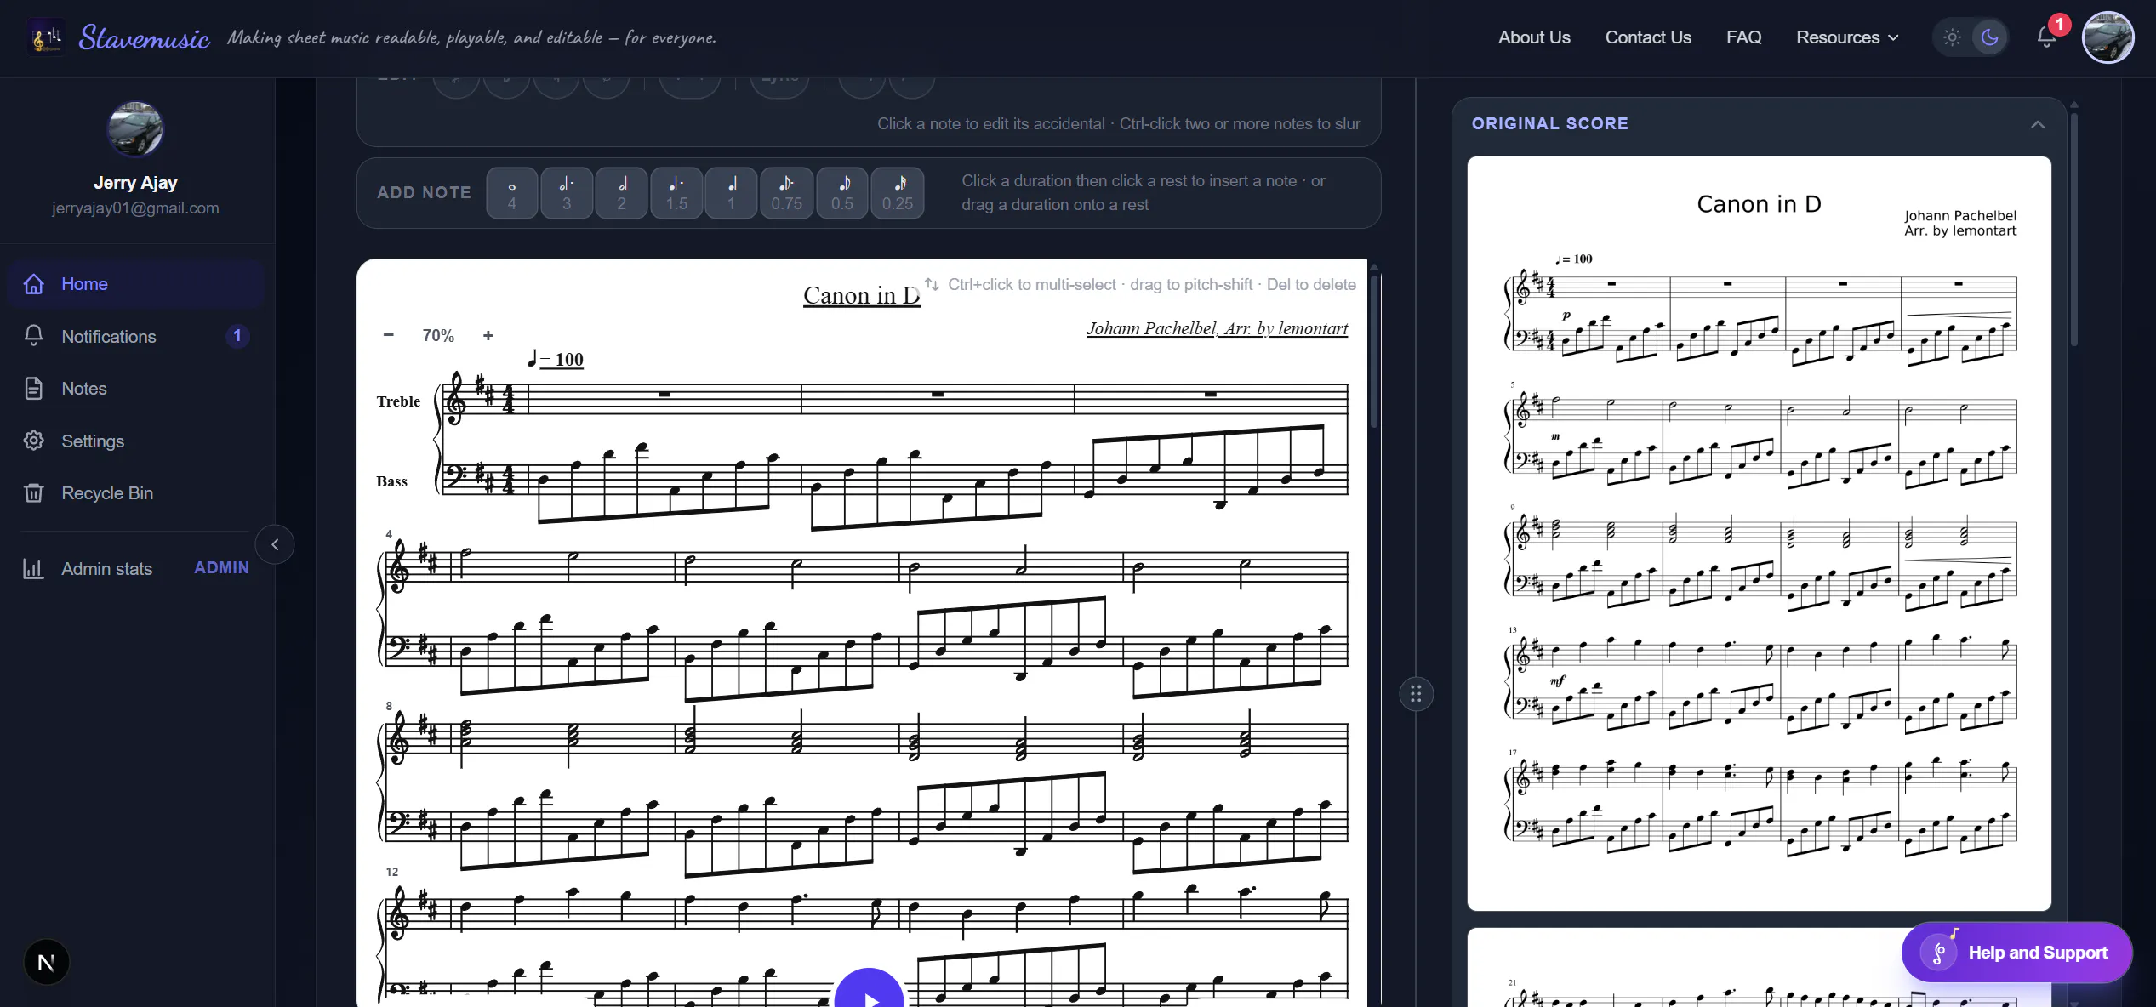Image resolution: width=2156 pixels, height=1007 pixels.
Task: Click the Treble staff label
Action: point(398,401)
